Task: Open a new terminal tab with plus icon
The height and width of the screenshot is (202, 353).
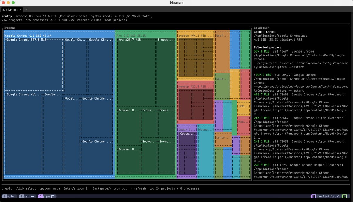Action: 26,9
